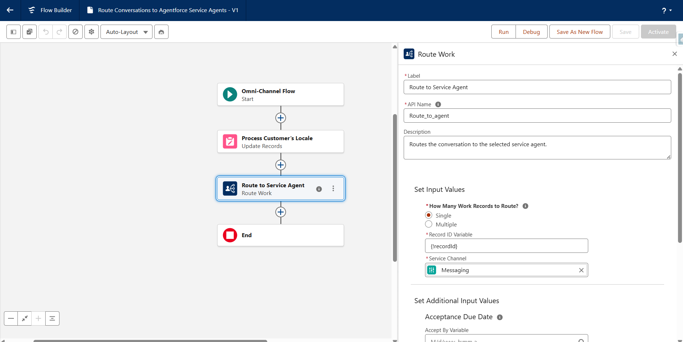
Task: Go back using the header arrow
Action: 10,10
